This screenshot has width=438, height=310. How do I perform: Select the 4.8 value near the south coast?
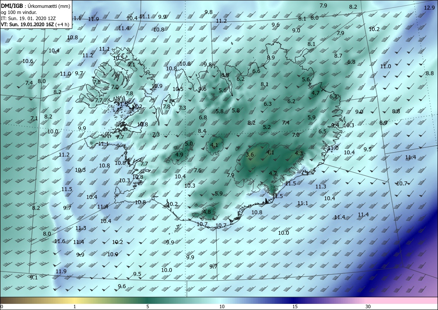tap(207, 212)
